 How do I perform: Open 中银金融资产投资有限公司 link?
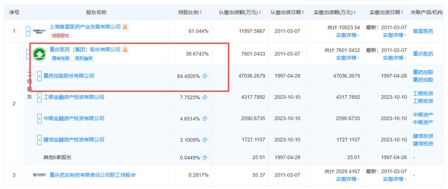(74, 118)
